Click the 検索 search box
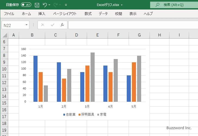The image size is (198, 136). click(x=174, y=5)
